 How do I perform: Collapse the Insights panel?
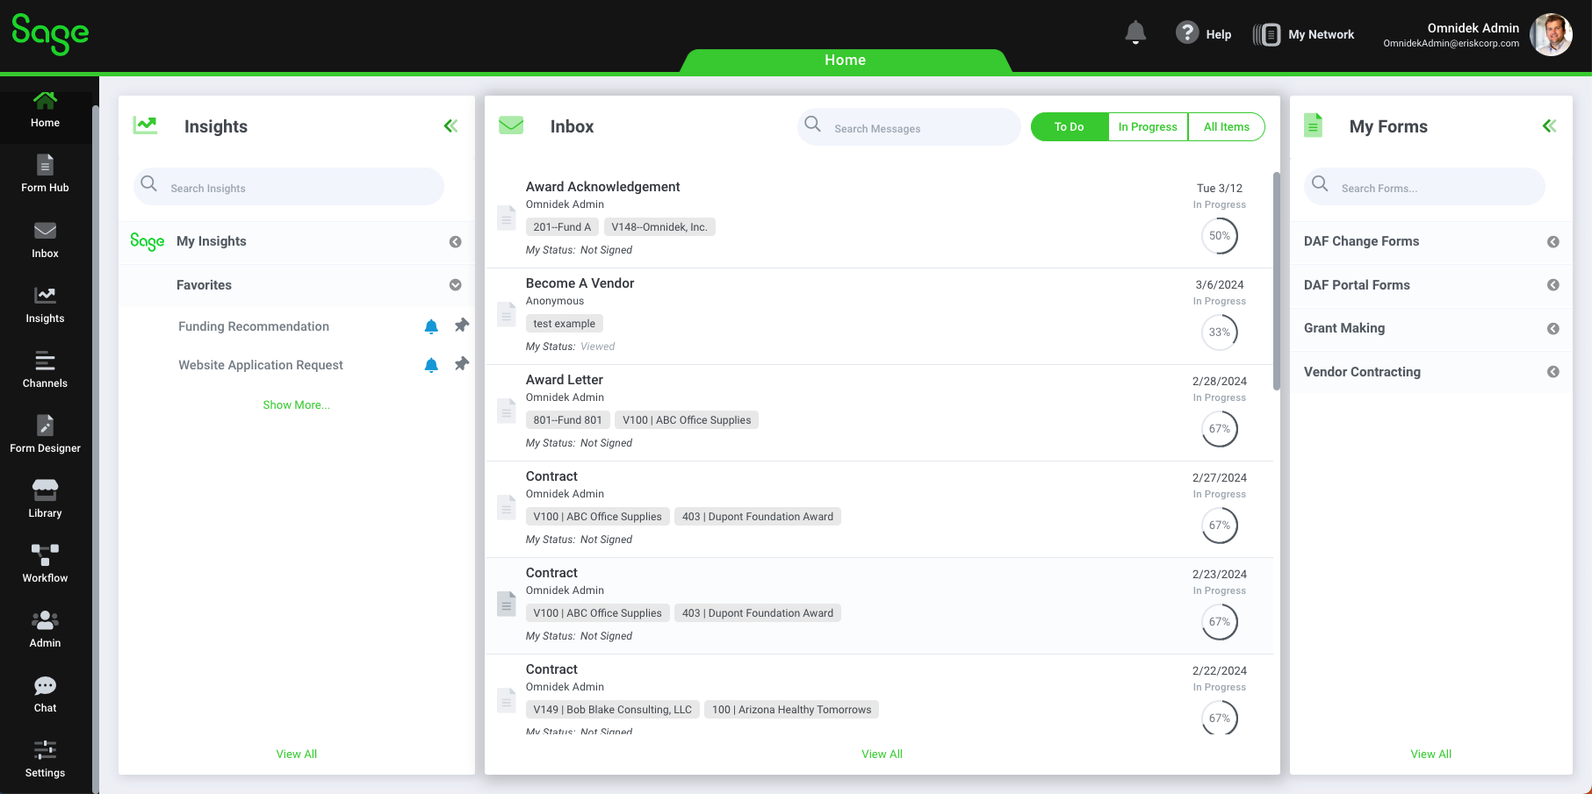(450, 126)
